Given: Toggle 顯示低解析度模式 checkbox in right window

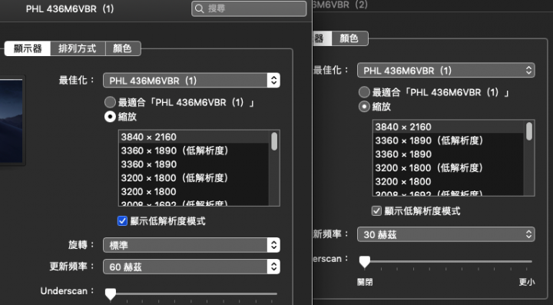Looking at the screenshot, I should tap(376, 211).
